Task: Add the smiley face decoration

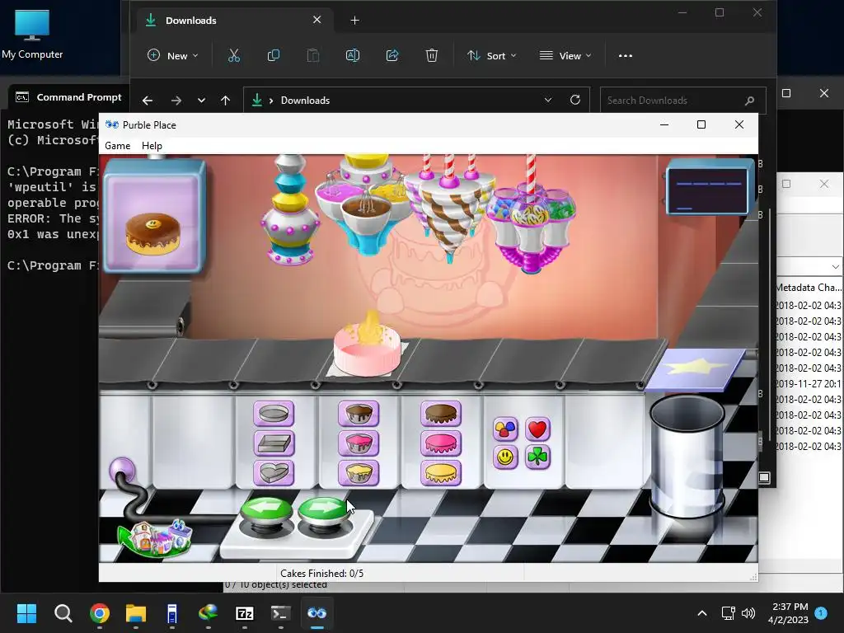Action: click(505, 457)
